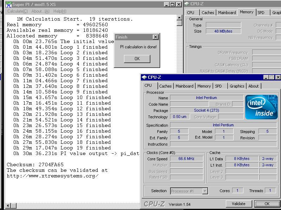Click the L1 Data 8 KBytes value
Image resolution: width=281 pixels, height=210 pixels.
point(242,159)
